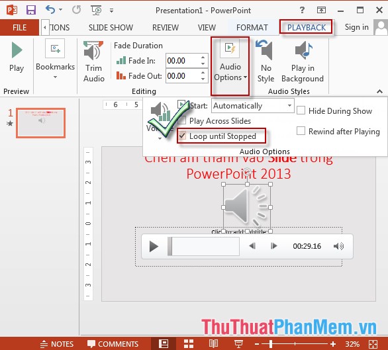388x350 pixels.
Task: Open zoom dialog via 32% level
Action: (352, 344)
